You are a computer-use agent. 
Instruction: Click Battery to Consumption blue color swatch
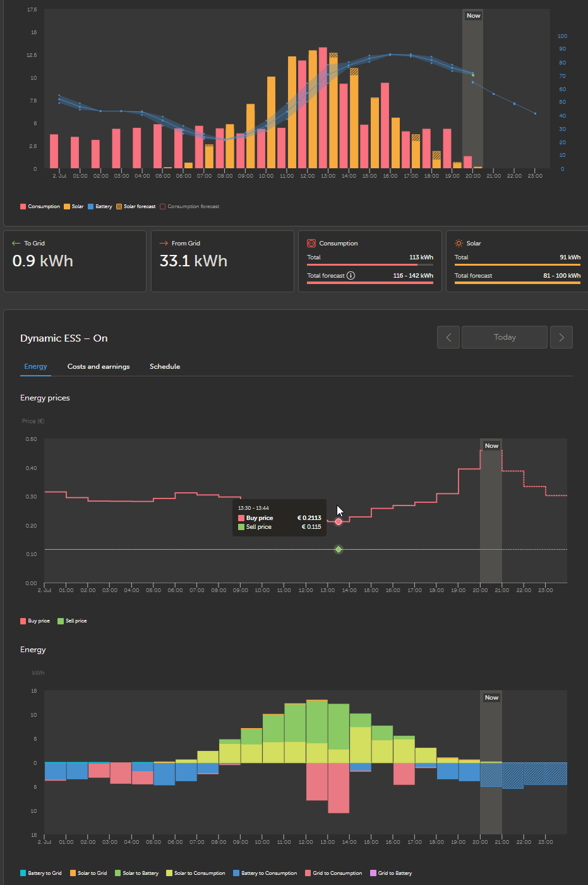[236, 873]
